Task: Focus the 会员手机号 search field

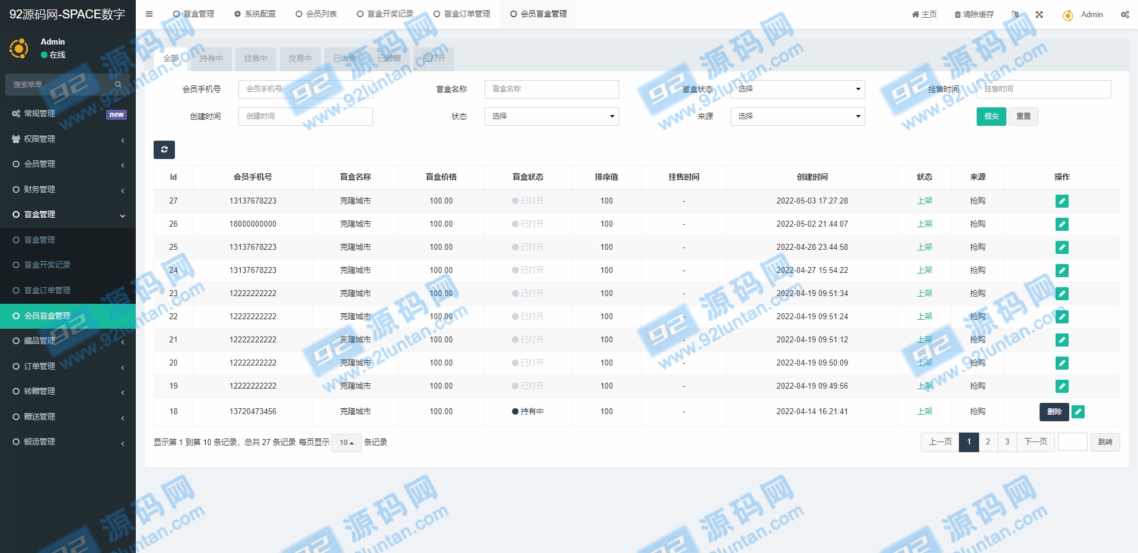Action: pos(305,89)
